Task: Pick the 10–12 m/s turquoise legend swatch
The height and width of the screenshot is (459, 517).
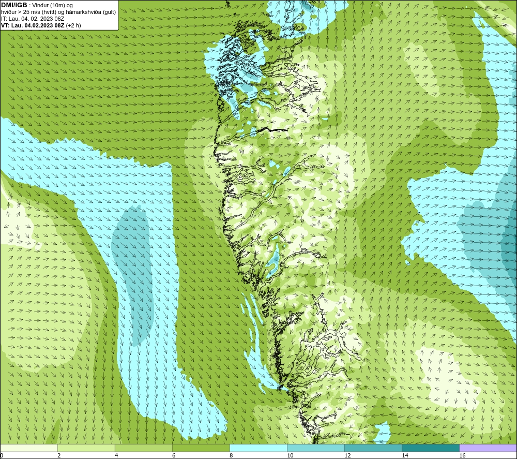Action: (x=316, y=448)
